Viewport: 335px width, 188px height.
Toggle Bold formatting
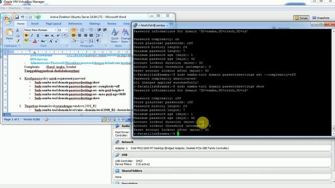(26, 36)
